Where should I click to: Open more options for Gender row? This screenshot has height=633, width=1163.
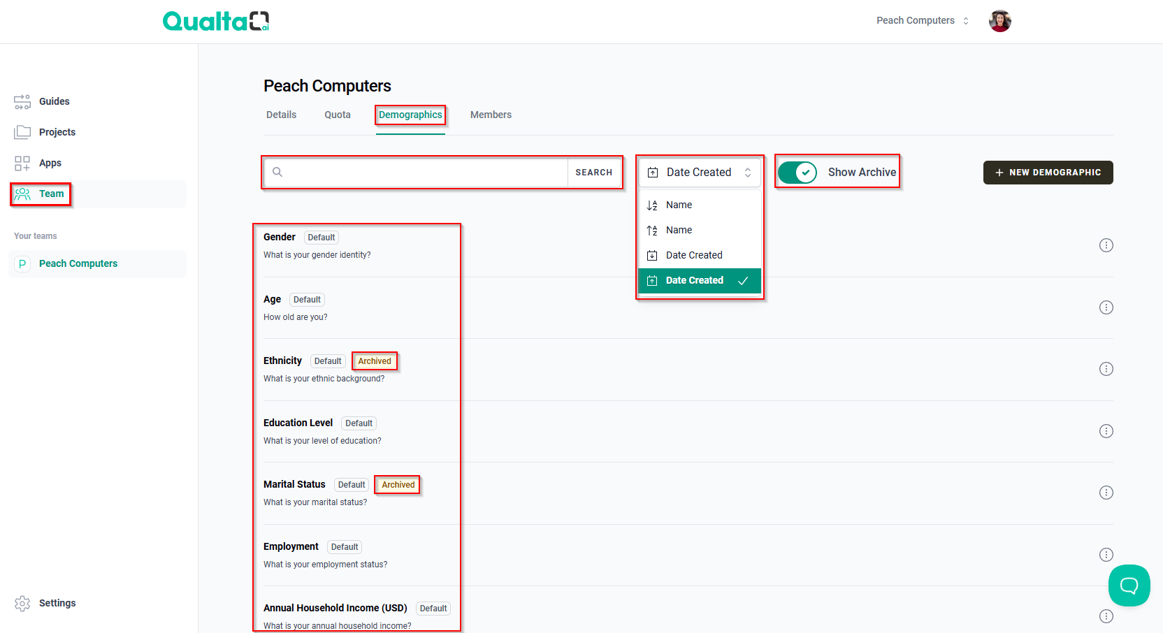1106,245
